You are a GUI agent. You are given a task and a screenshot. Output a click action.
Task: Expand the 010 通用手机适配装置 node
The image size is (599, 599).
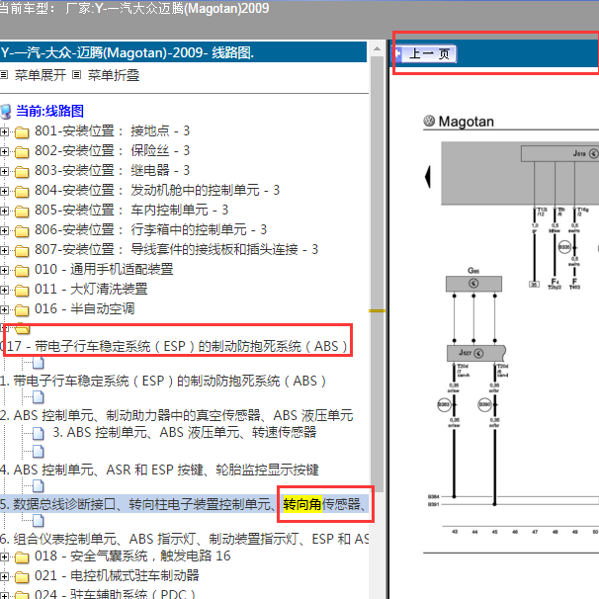click(x=4, y=271)
